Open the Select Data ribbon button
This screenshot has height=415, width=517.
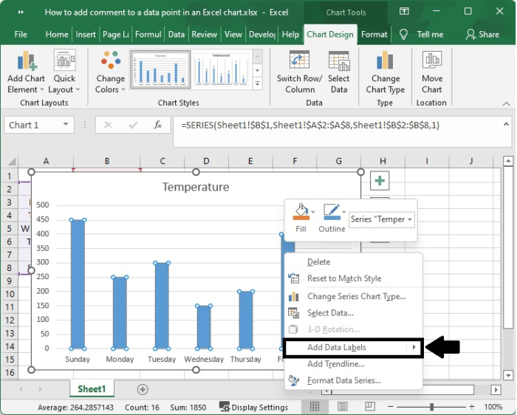point(339,62)
